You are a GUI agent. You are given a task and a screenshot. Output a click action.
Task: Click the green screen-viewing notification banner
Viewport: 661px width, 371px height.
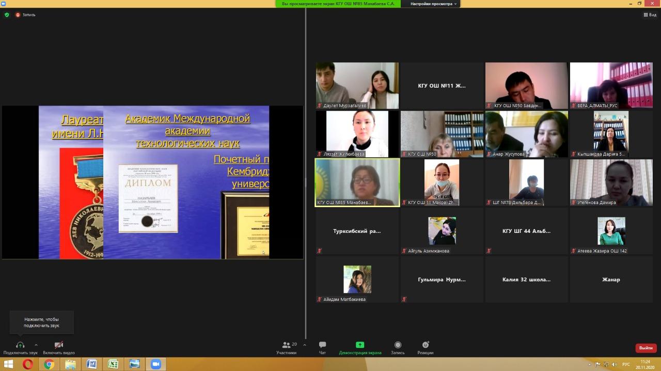(338, 4)
